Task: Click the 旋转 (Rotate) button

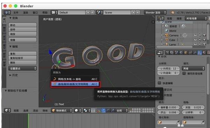Action: point(22,29)
